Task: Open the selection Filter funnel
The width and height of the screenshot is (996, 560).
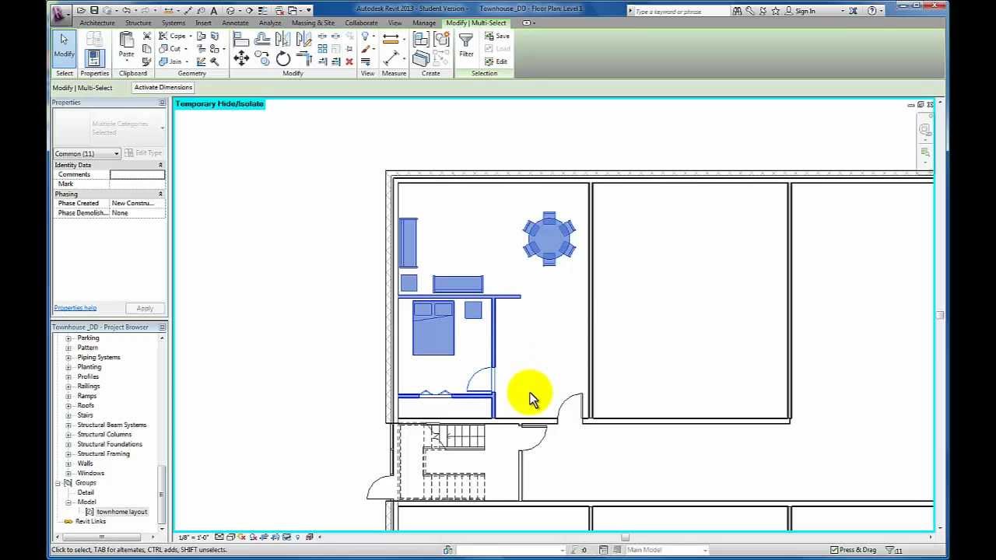Action: [x=466, y=45]
